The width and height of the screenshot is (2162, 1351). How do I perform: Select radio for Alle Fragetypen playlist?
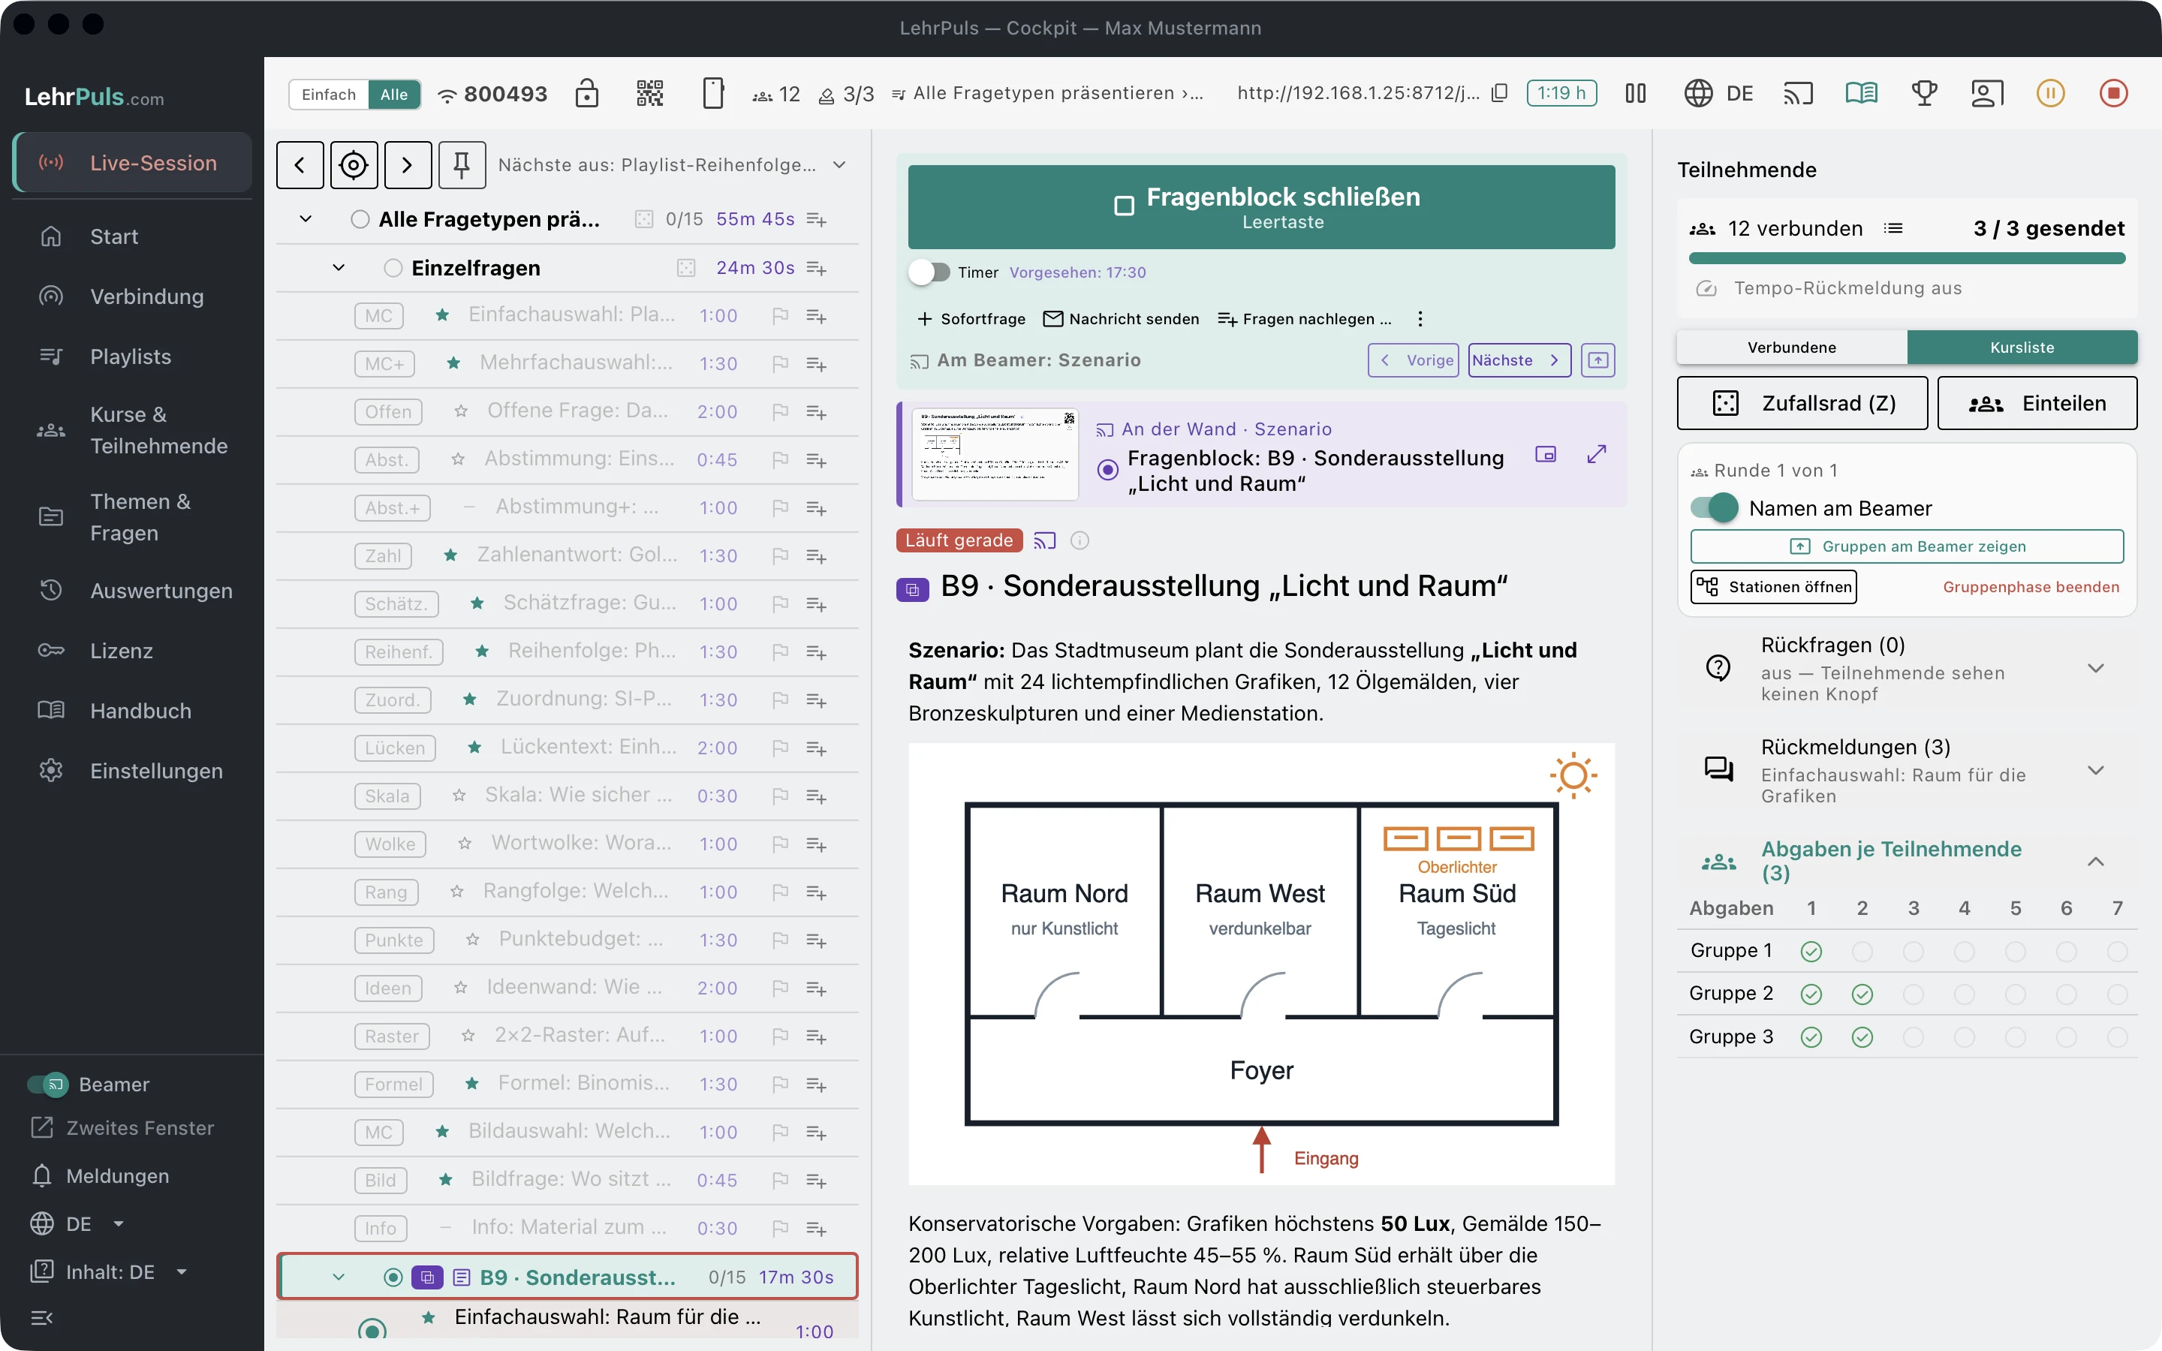click(360, 219)
